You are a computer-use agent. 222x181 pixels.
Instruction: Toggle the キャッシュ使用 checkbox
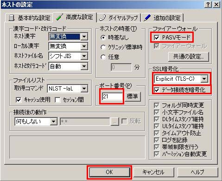(x=19, y=100)
